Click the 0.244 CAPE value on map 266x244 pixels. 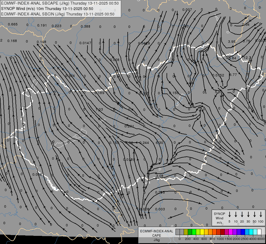[x=144, y=143]
